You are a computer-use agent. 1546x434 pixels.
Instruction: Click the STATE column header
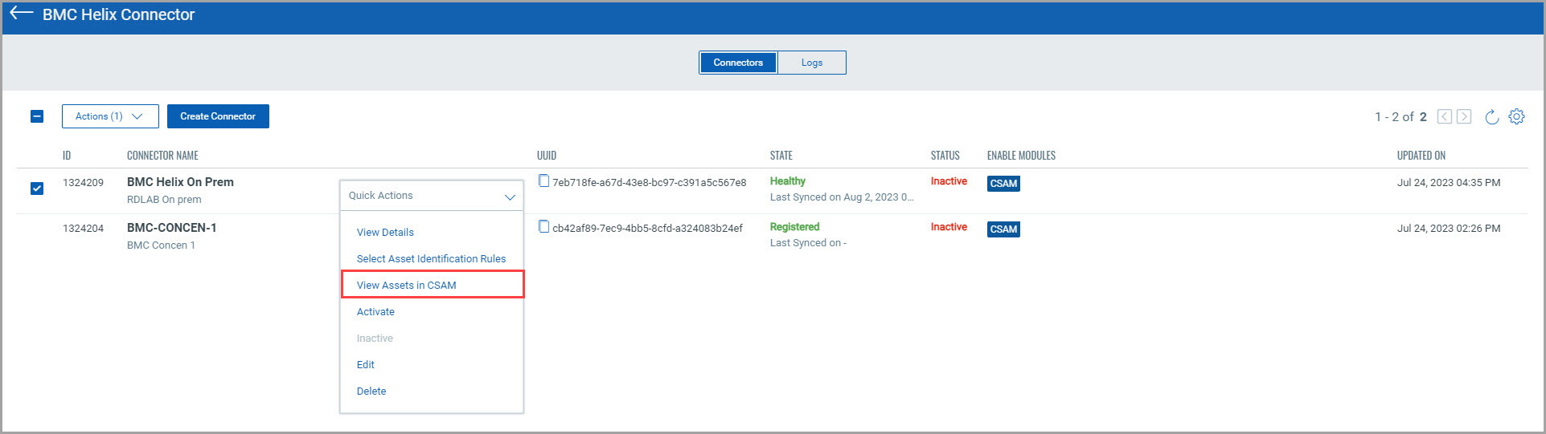click(x=781, y=156)
